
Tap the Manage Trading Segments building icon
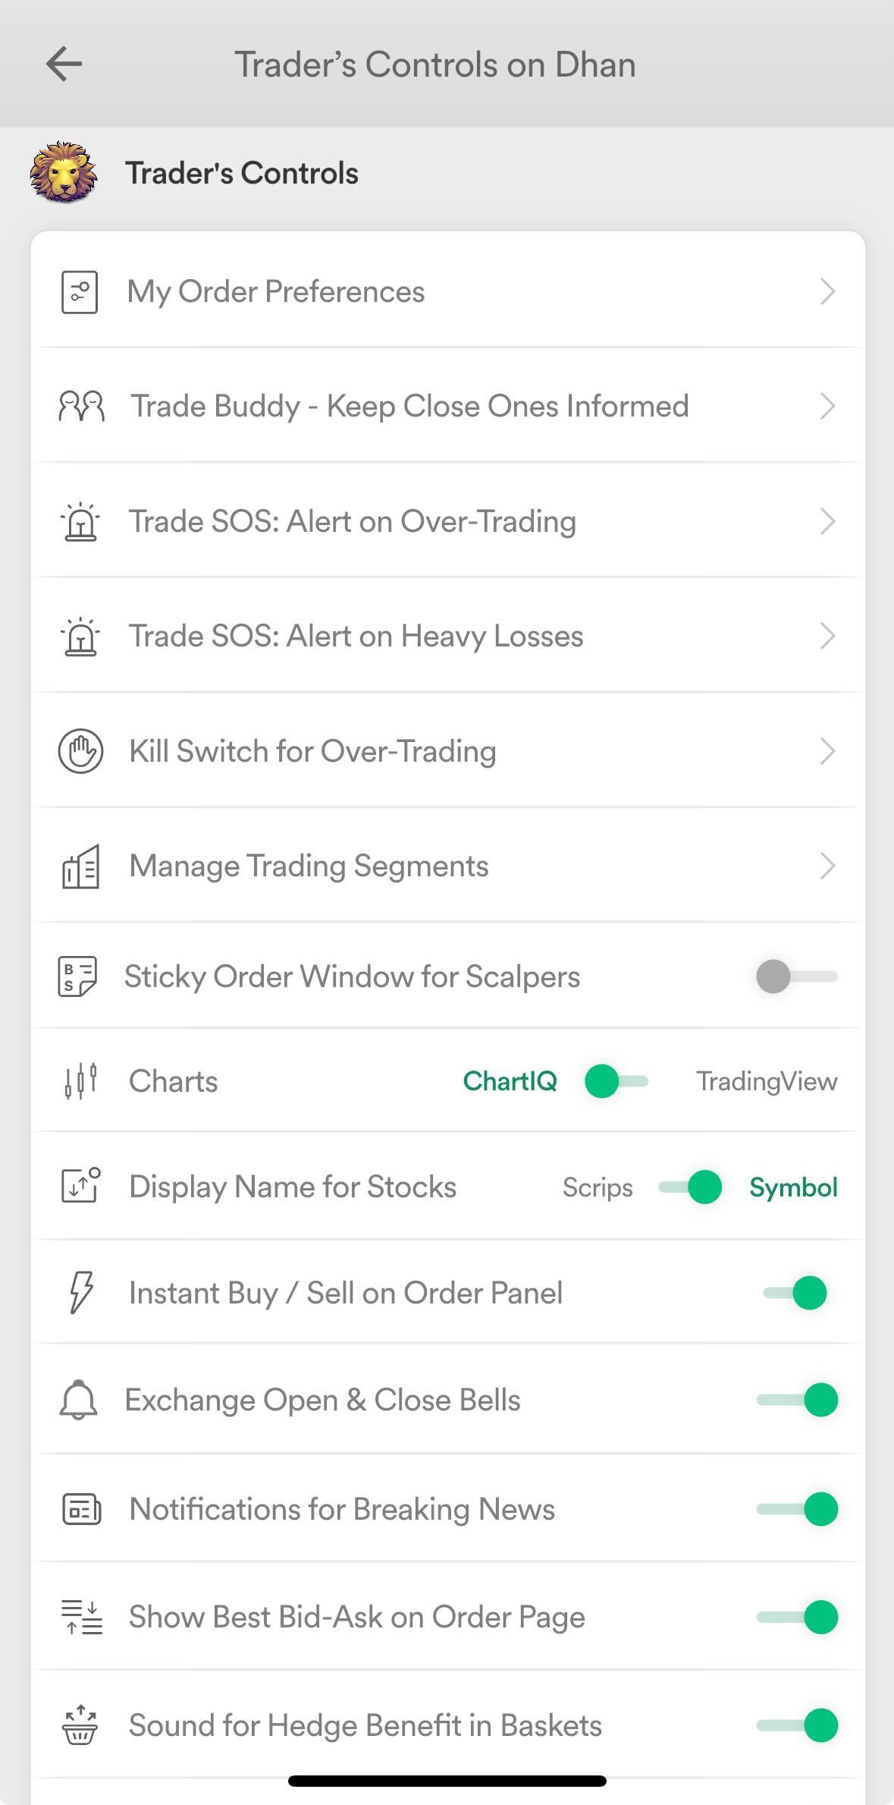click(x=80, y=866)
